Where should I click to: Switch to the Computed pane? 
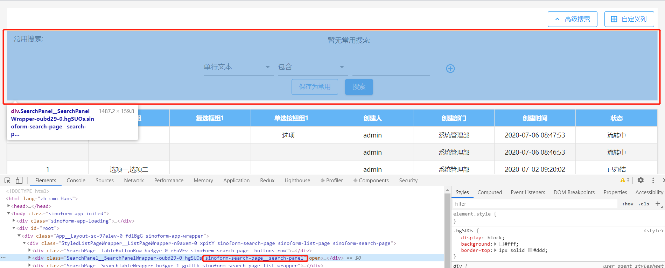point(490,192)
